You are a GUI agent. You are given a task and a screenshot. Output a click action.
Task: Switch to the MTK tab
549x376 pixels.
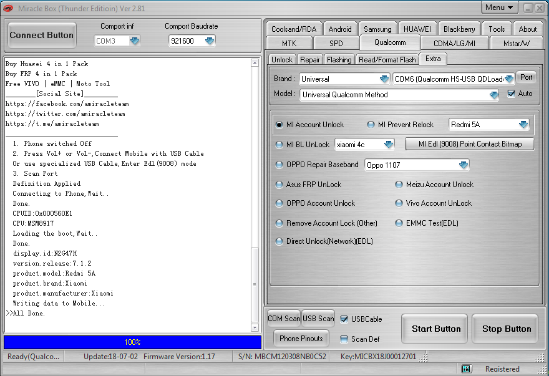point(289,43)
